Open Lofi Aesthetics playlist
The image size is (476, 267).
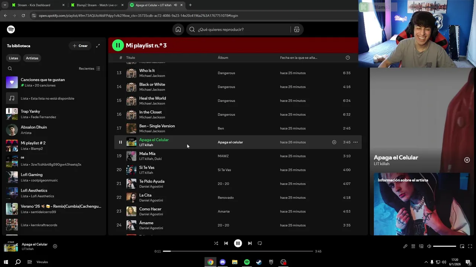pos(54,193)
